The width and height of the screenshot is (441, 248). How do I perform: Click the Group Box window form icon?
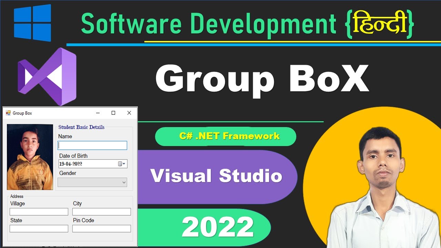coord(8,113)
